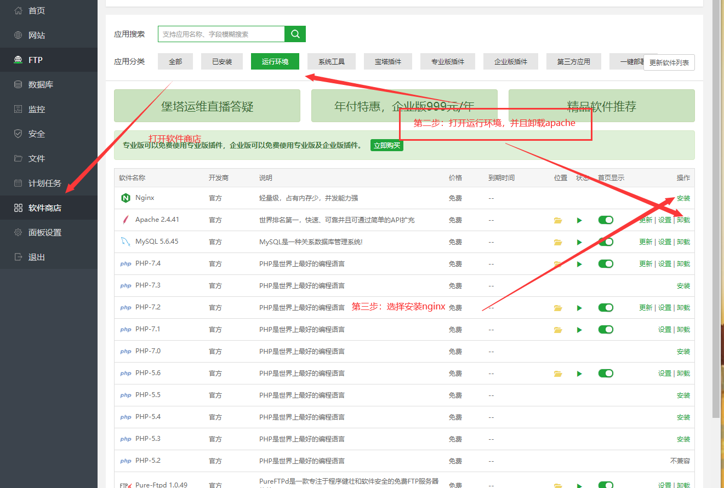Open MySQL 5.6.45 folder location icon
724x488 pixels.
[558, 242]
